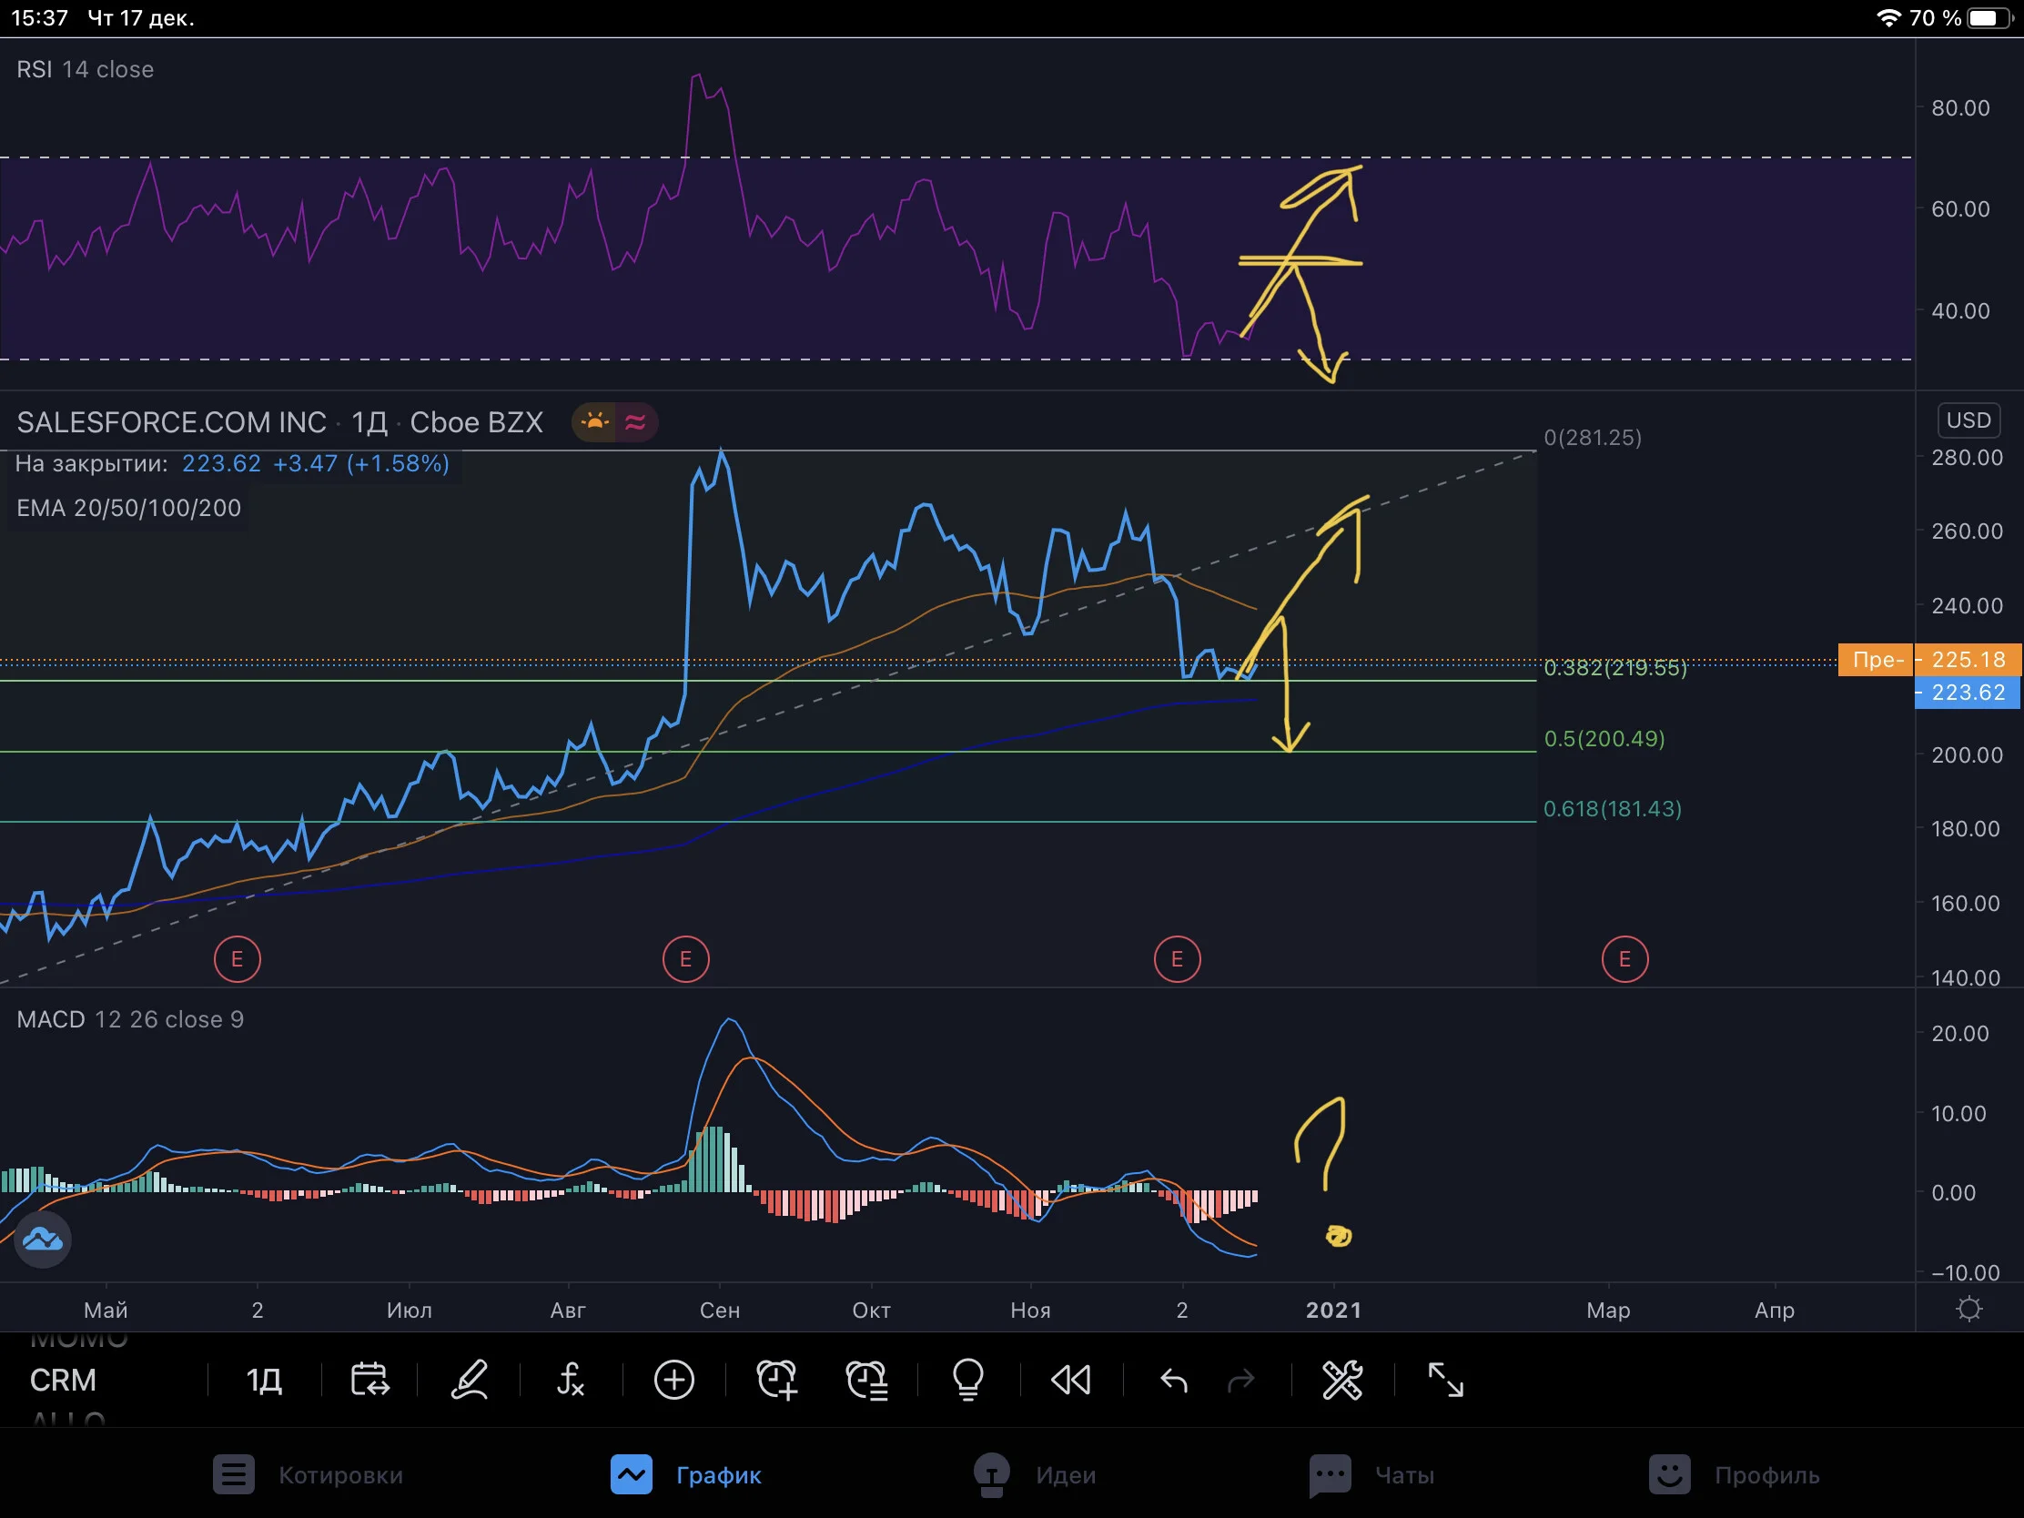This screenshot has width=2024, height=1518.
Task: Open the time axis settings gear
Action: click(1969, 1310)
